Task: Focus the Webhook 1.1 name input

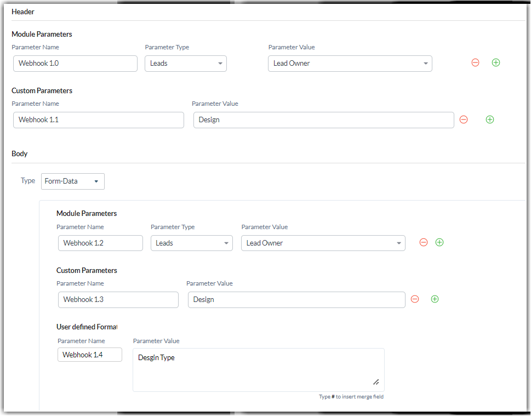Action: [99, 120]
